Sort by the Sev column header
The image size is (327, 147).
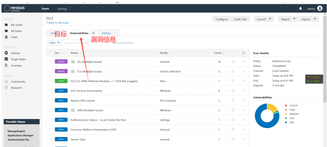point(58,53)
